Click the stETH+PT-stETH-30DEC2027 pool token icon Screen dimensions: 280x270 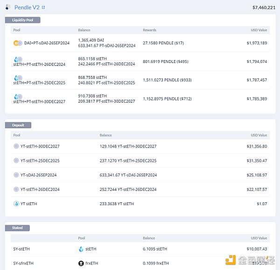[x=18, y=97]
